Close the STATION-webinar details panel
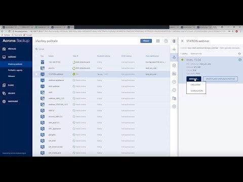 click(182, 41)
